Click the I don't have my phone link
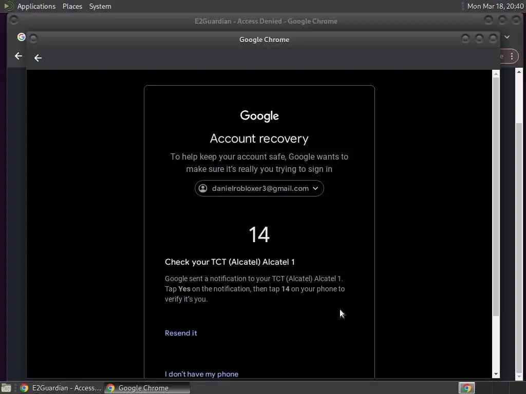 coord(201,374)
